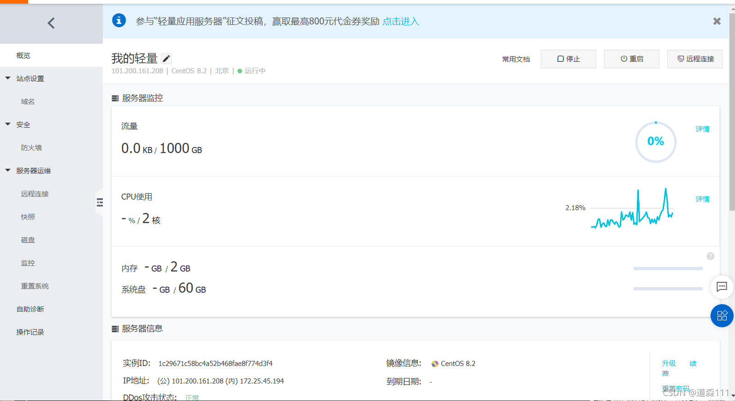Click the 内存 memory usage bar
Screen dimensions: 735x401
[x=668, y=268]
